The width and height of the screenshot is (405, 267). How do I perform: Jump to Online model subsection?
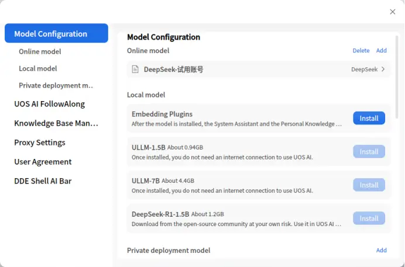click(40, 51)
